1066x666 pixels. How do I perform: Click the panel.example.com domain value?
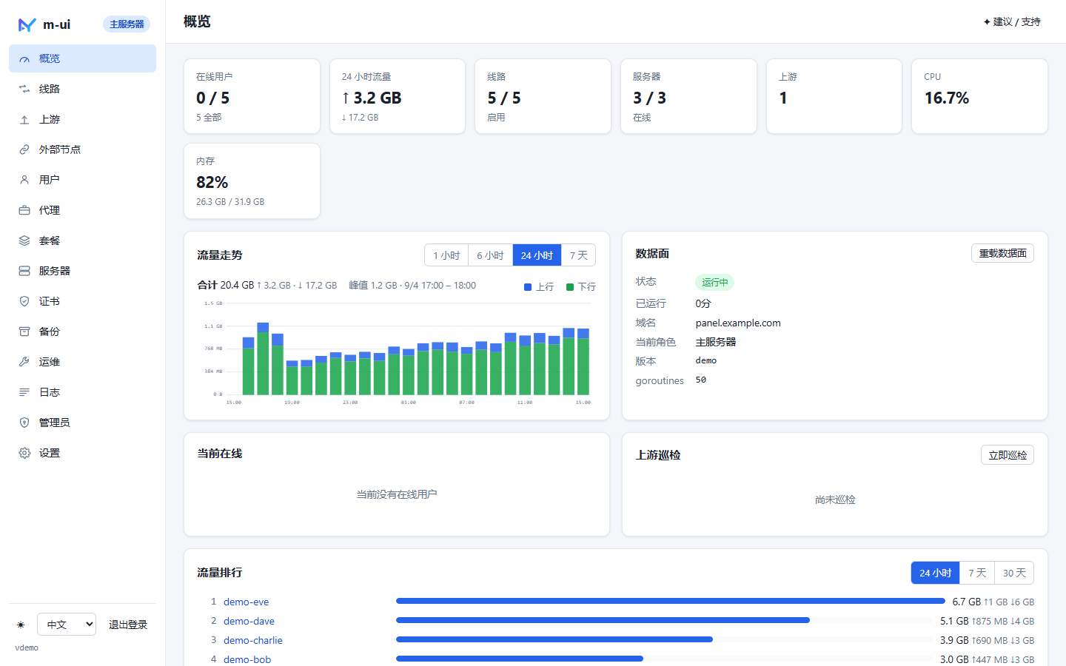point(738,323)
